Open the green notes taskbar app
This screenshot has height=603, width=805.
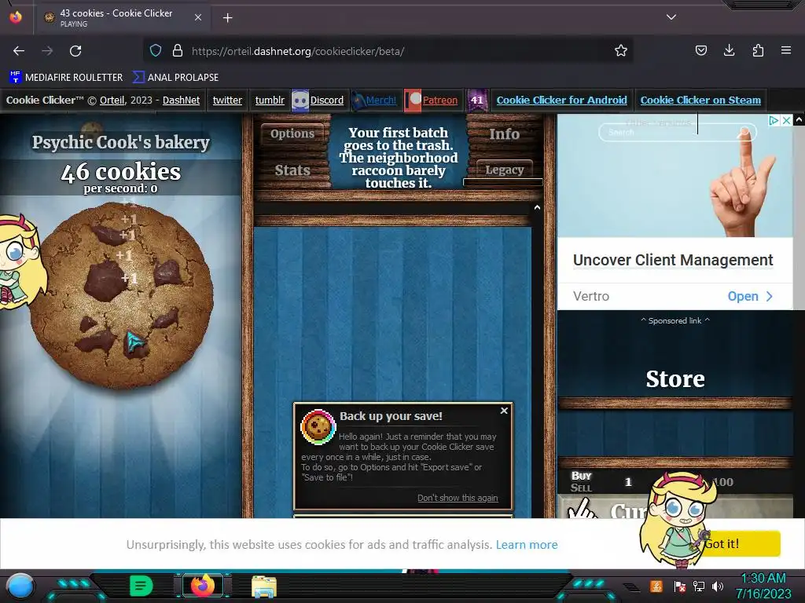tap(141, 586)
